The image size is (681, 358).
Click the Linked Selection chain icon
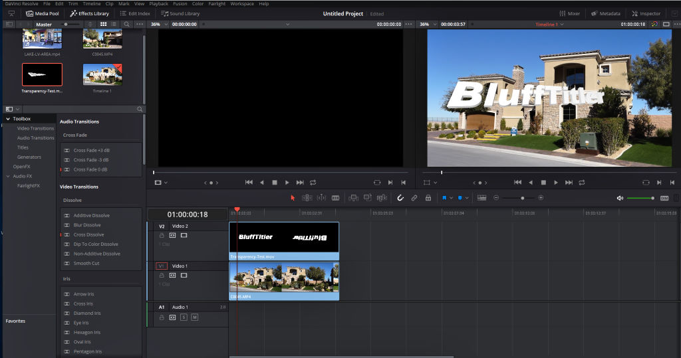(414, 198)
